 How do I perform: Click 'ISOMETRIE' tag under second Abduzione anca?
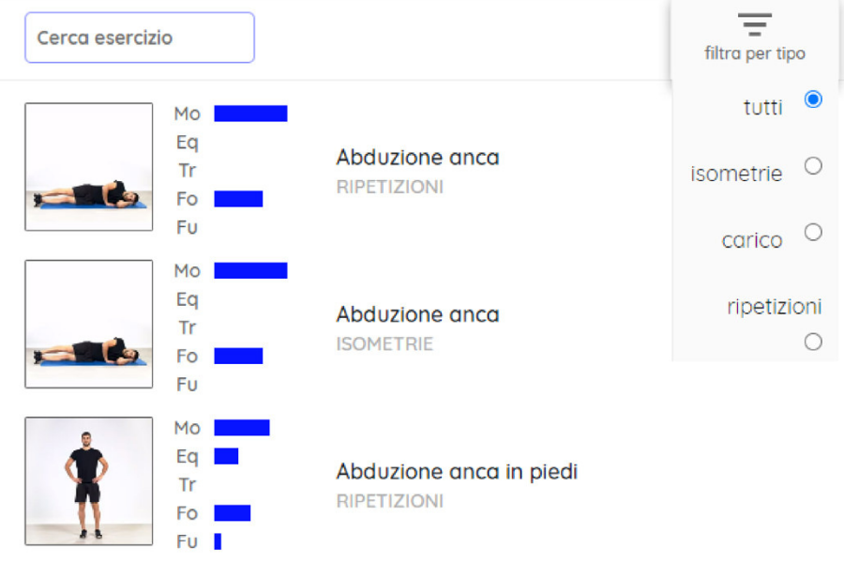[x=384, y=344]
